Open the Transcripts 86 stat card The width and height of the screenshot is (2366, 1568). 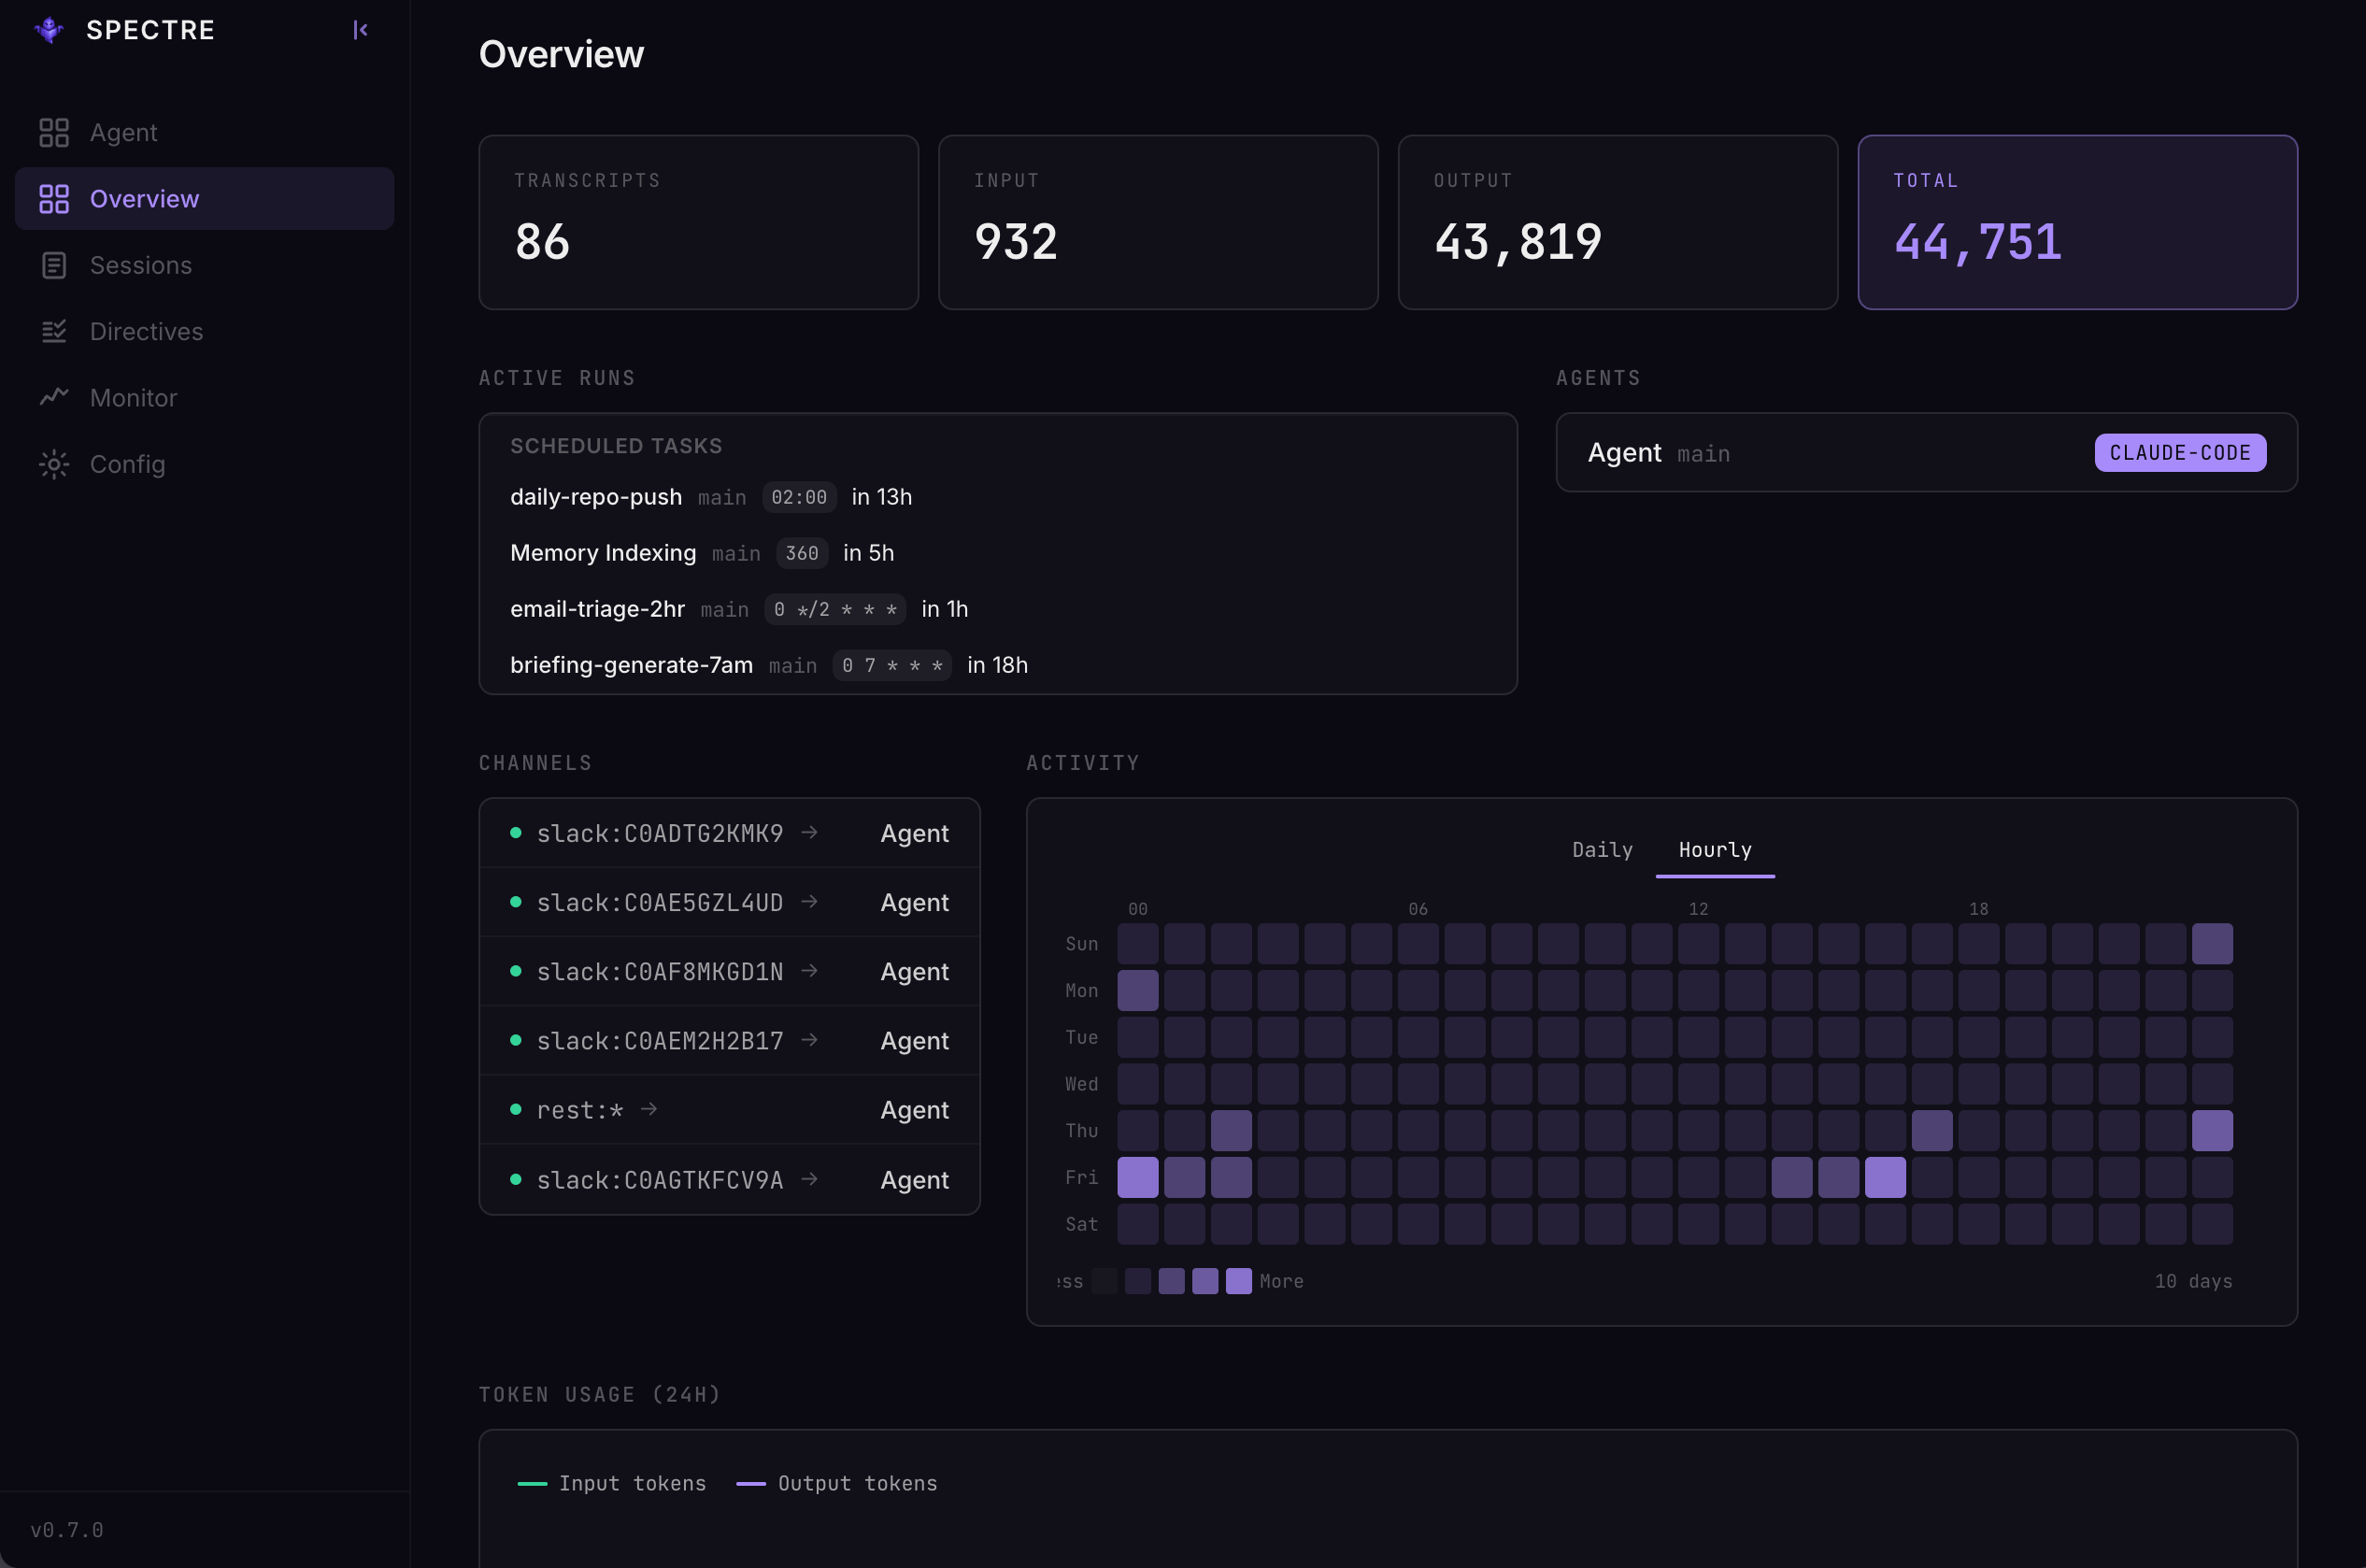[698, 222]
